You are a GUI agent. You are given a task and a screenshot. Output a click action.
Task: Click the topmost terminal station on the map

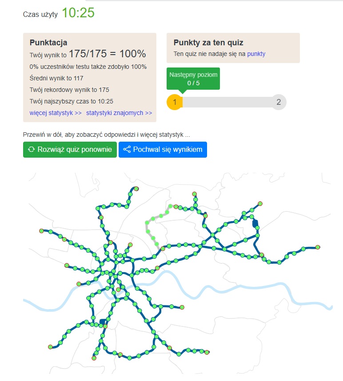click(136, 189)
